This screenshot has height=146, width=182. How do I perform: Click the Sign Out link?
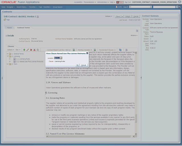(x=128, y=2)
